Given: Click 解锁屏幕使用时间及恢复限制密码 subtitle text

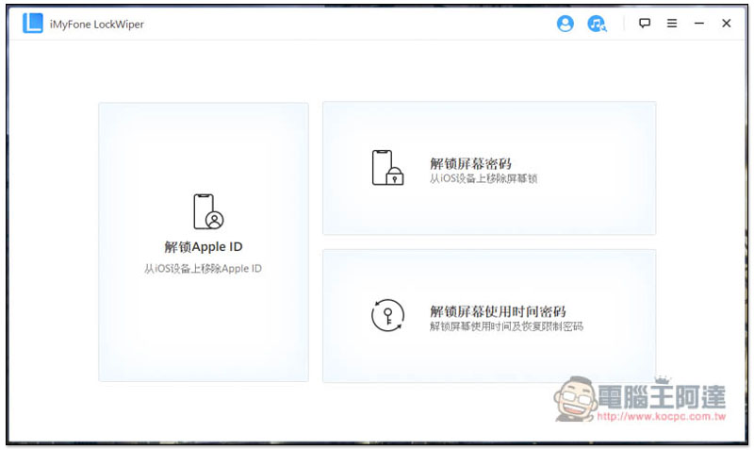Looking at the screenshot, I should 506,326.
